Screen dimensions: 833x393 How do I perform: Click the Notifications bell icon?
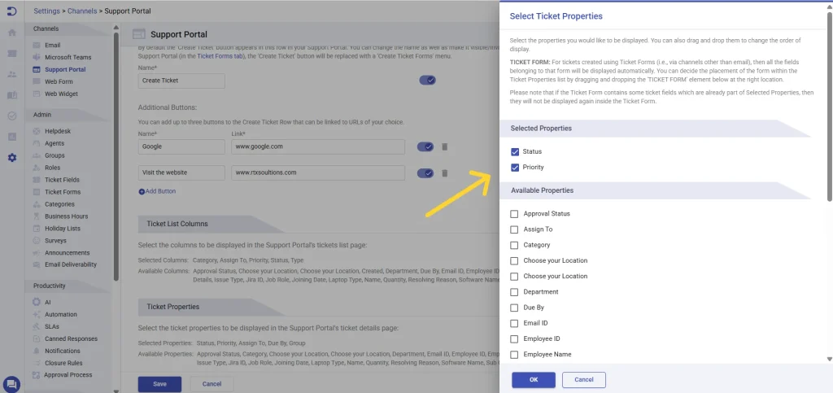(x=36, y=351)
